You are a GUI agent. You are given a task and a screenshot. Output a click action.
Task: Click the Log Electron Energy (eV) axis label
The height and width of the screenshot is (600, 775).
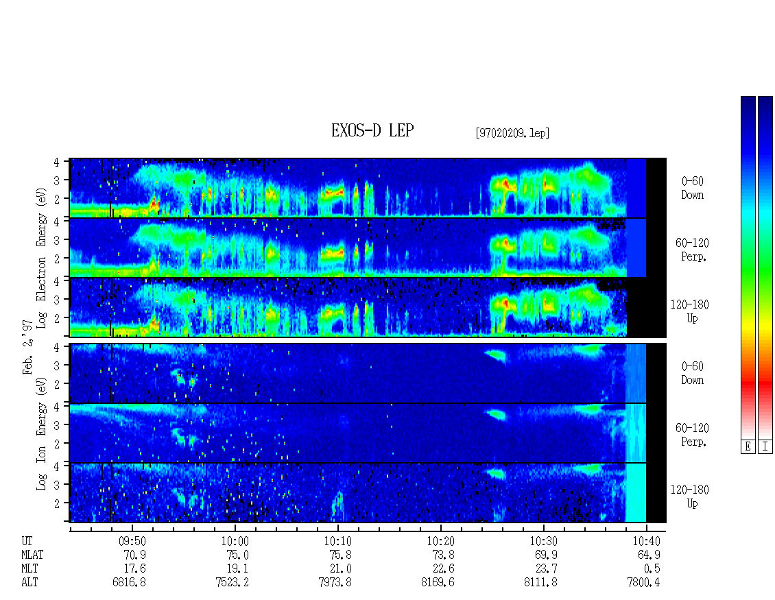(x=42, y=257)
